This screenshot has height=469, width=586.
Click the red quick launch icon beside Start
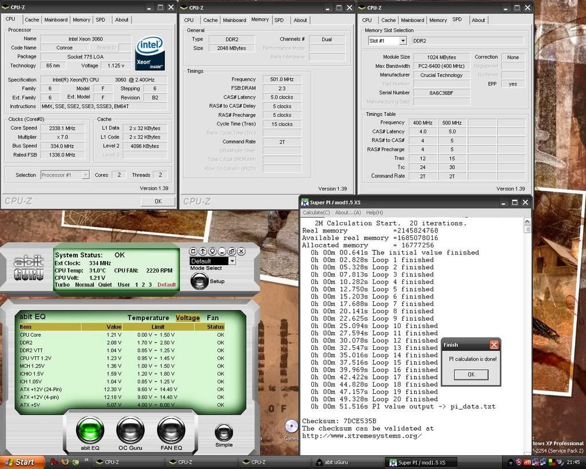pos(54,462)
